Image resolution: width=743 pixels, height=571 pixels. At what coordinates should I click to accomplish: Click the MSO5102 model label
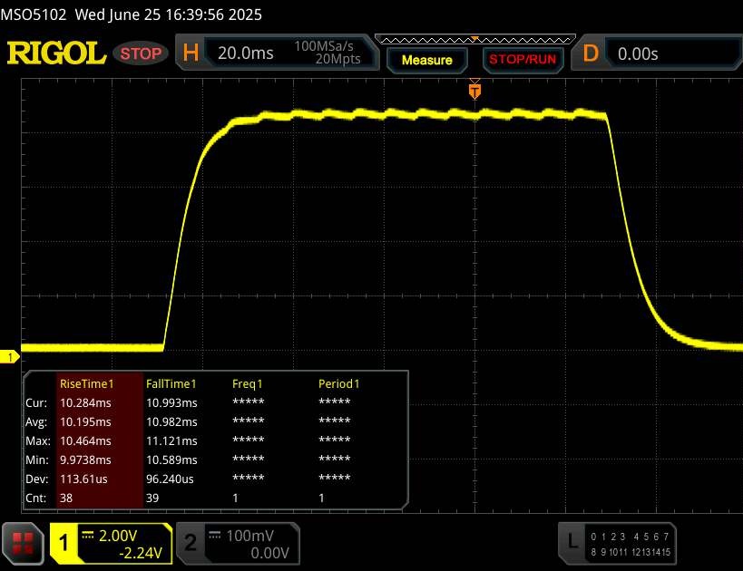pyautogui.click(x=34, y=15)
